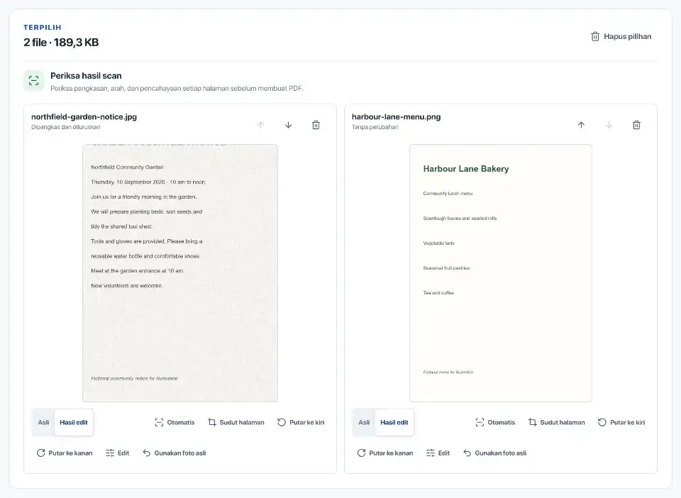
Task: Click the Dipangkas dan diluruskan status text
Action: click(x=65, y=127)
